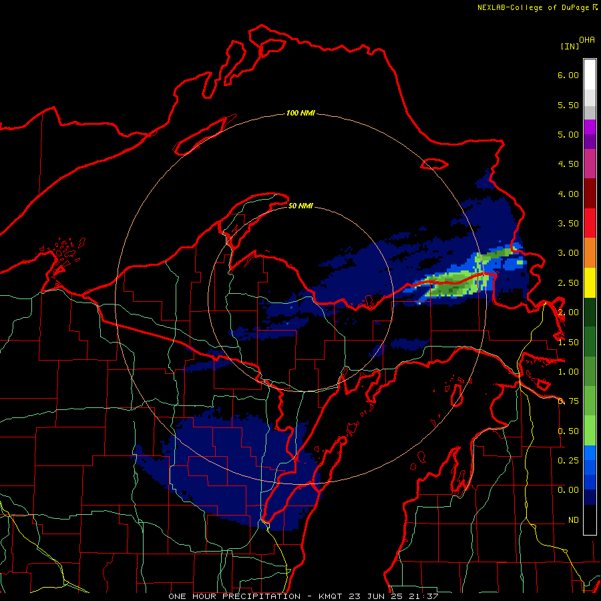This screenshot has width=601, height=601.
Task: Click the 100 NMI range ring label
Action: click(x=301, y=113)
